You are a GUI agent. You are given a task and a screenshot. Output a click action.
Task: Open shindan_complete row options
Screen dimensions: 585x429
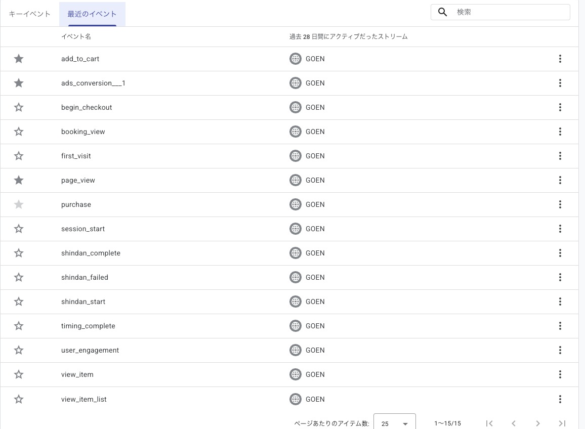560,253
